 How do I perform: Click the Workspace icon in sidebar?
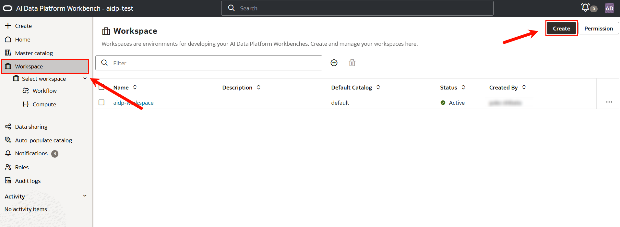click(8, 66)
